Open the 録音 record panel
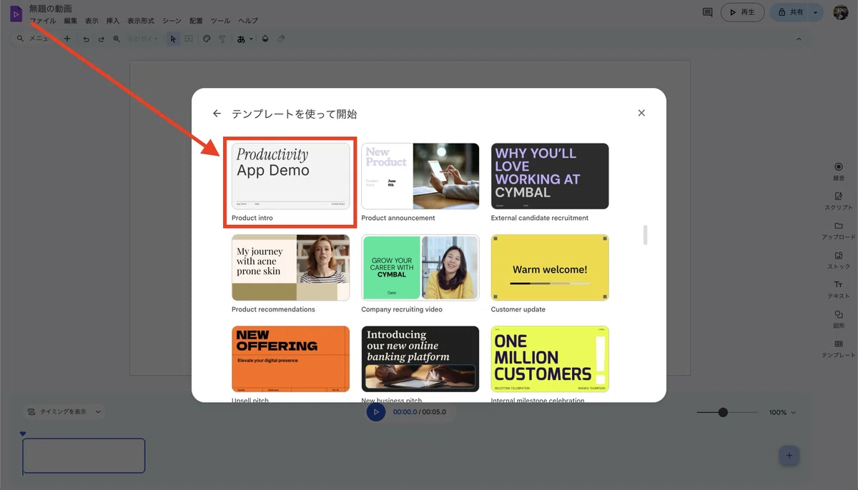 coord(839,171)
